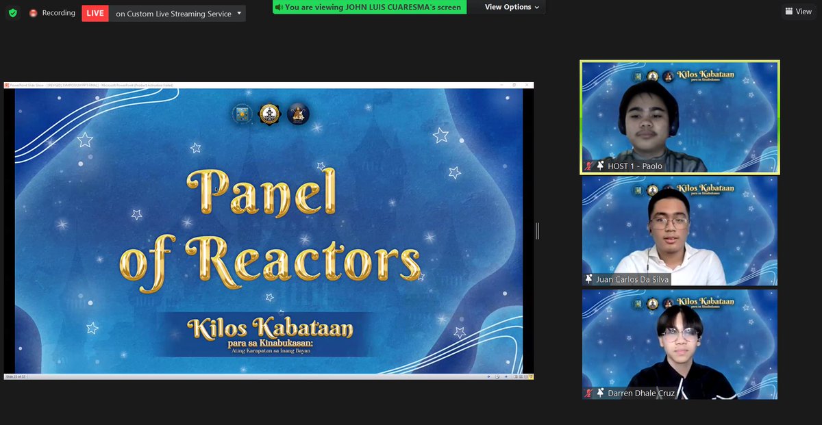
Task: Click the red LIVE badge
Action: click(x=95, y=13)
